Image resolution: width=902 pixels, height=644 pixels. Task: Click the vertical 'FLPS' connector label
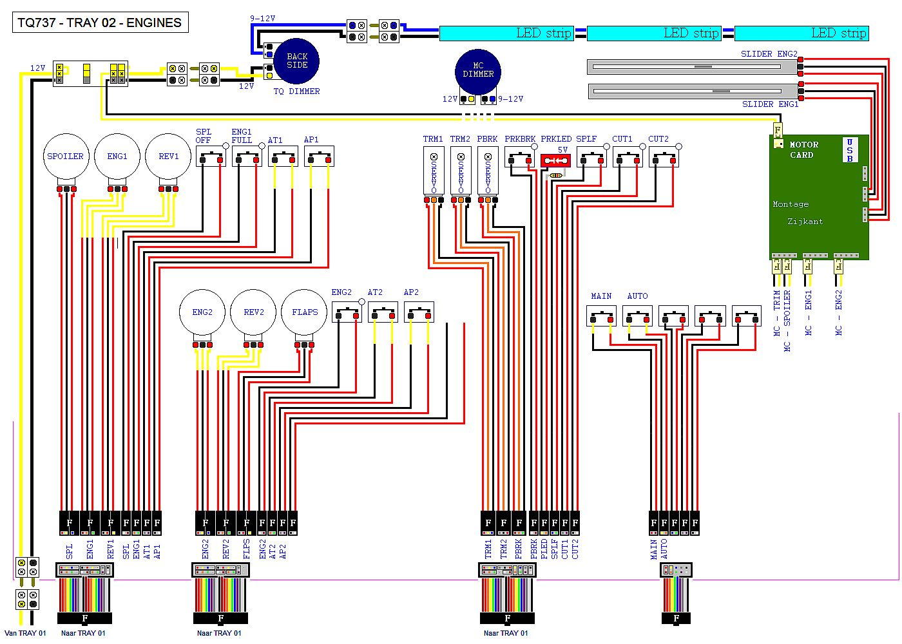pos(247,549)
